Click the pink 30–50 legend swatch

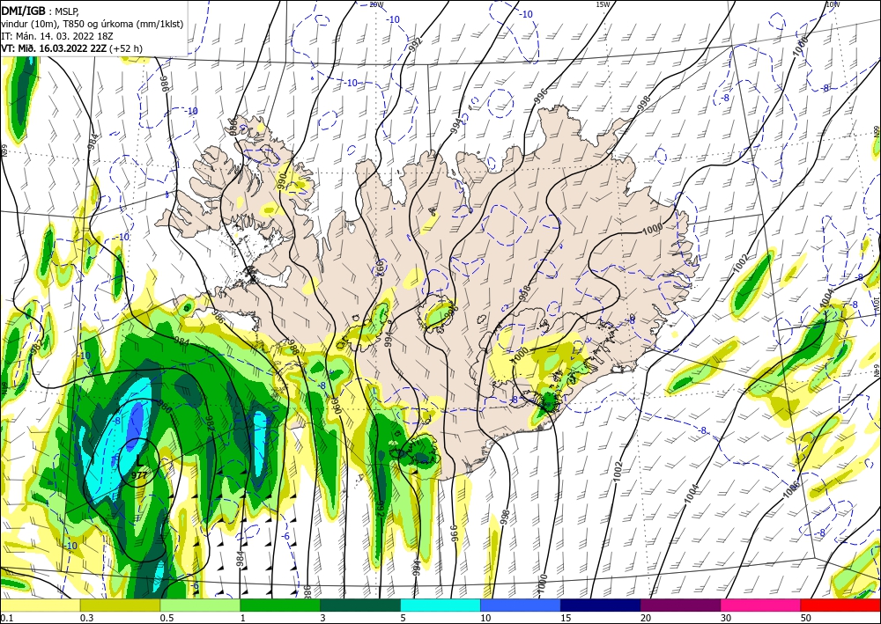pyautogui.click(x=761, y=605)
